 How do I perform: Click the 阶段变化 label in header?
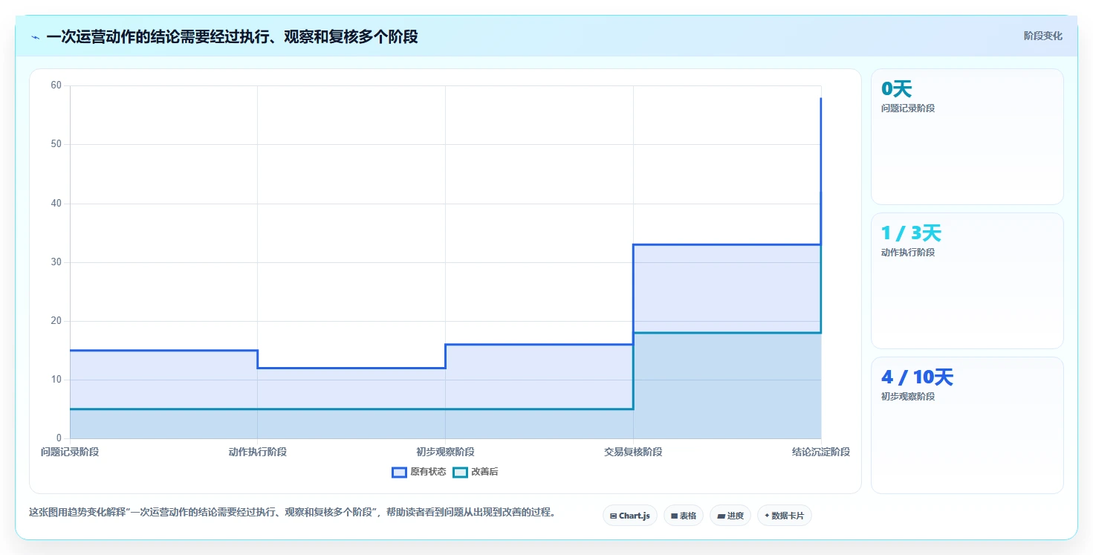pyautogui.click(x=1043, y=36)
